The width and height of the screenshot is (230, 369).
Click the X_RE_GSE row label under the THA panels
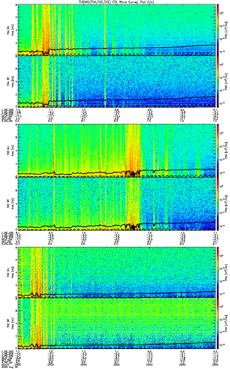7,110
